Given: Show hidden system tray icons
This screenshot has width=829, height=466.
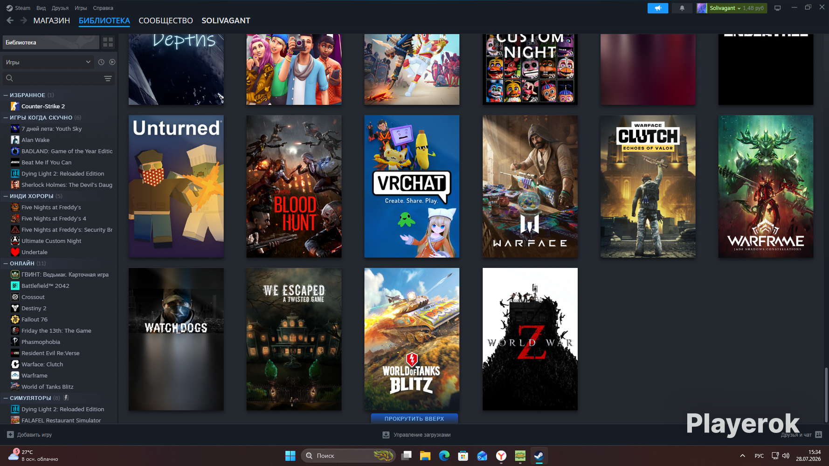Looking at the screenshot, I should click(742, 456).
